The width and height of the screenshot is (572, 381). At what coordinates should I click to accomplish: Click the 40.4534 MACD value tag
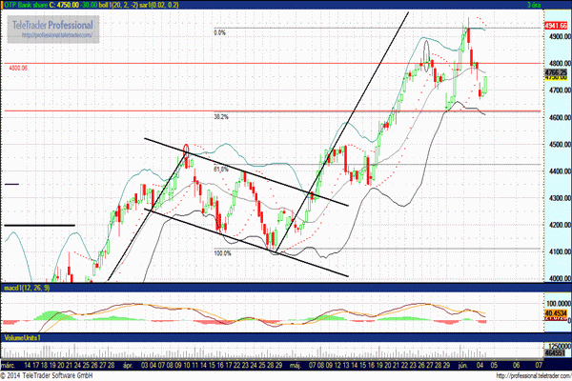pyautogui.click(x=556, y=313)
